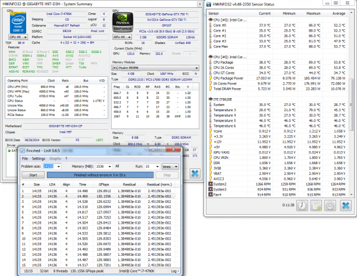Click the Log dropdown in LinX status bar
The width and height of the screenshot is (357, 276).
174,271
